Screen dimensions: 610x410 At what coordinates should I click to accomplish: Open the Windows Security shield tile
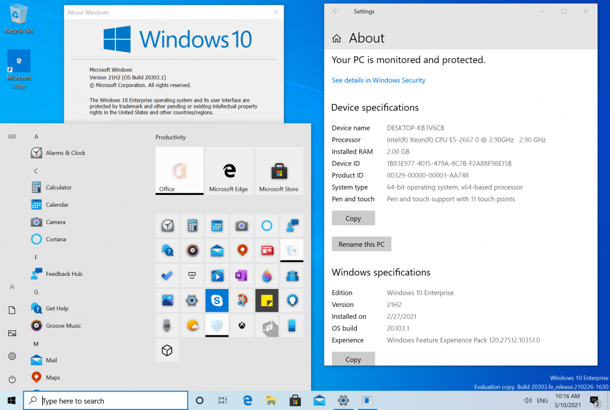[217, 325]
